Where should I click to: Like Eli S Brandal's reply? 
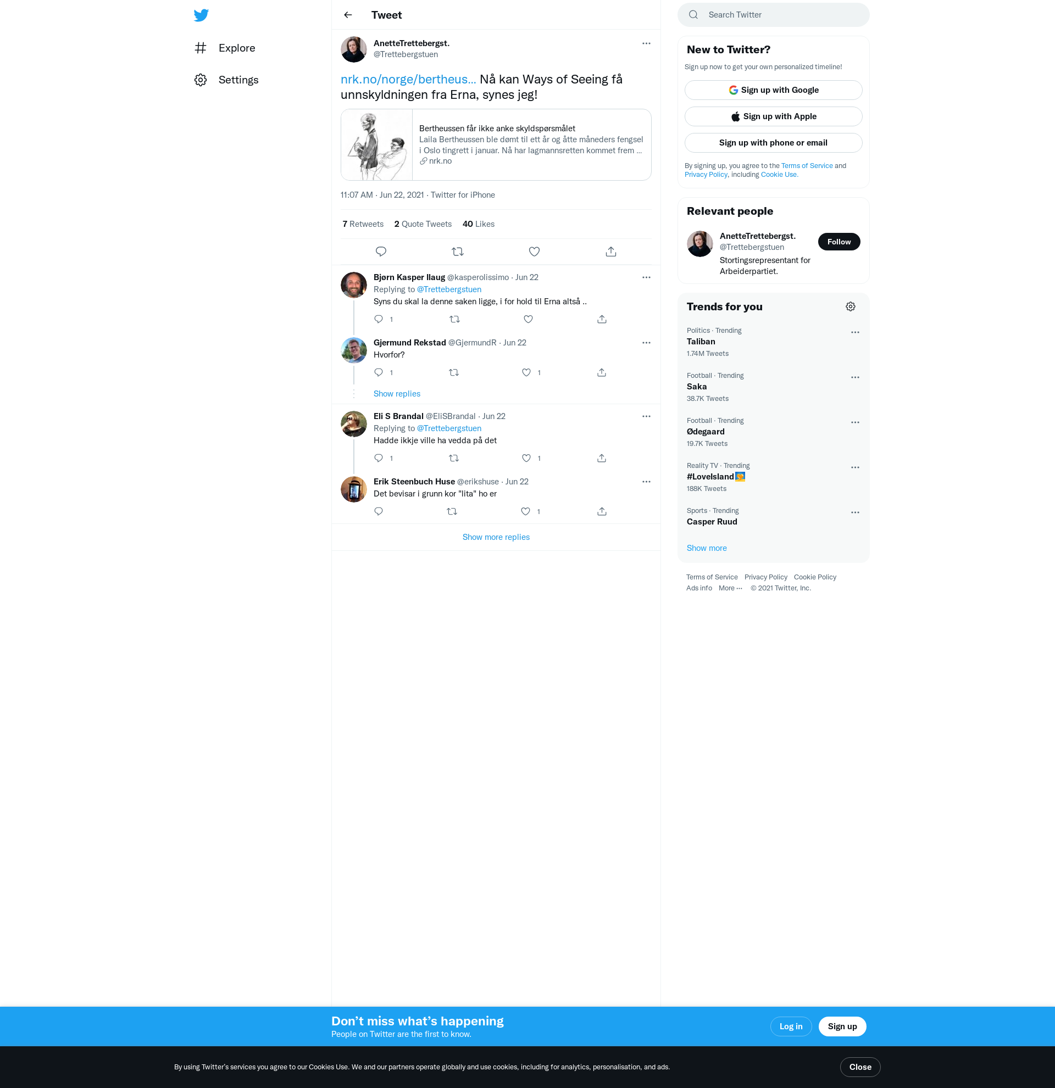point(526,458)
